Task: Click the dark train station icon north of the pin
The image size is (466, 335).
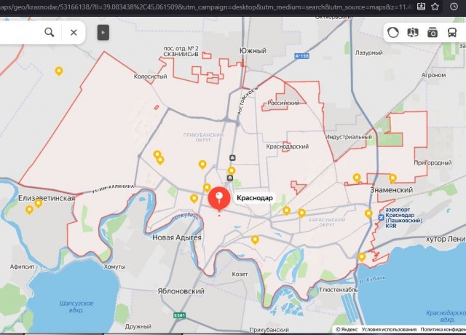Action: (x=232, y=158)
